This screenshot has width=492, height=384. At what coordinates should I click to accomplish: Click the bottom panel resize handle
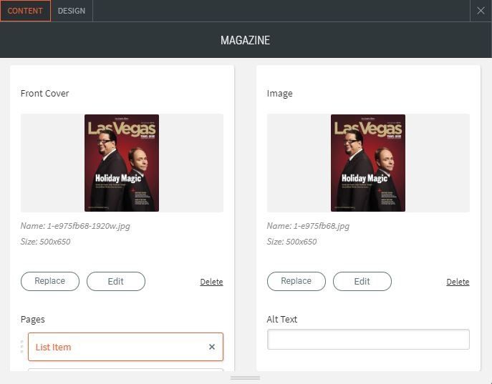pos(246,378)
